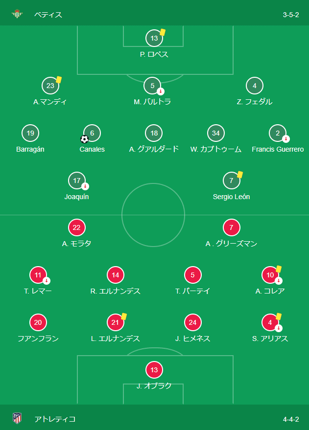Click the Atlético Madrid club crest
Screen dimensions: 309x430
point(17,418)
